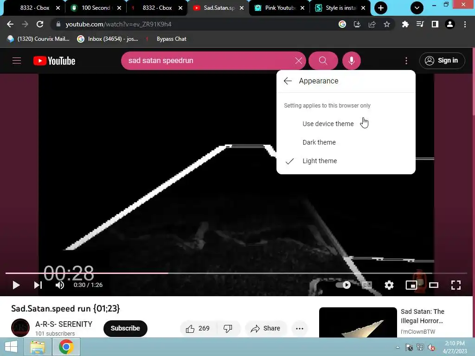
Task: Dislike the video with thumbs down
Action: [228, 329]
